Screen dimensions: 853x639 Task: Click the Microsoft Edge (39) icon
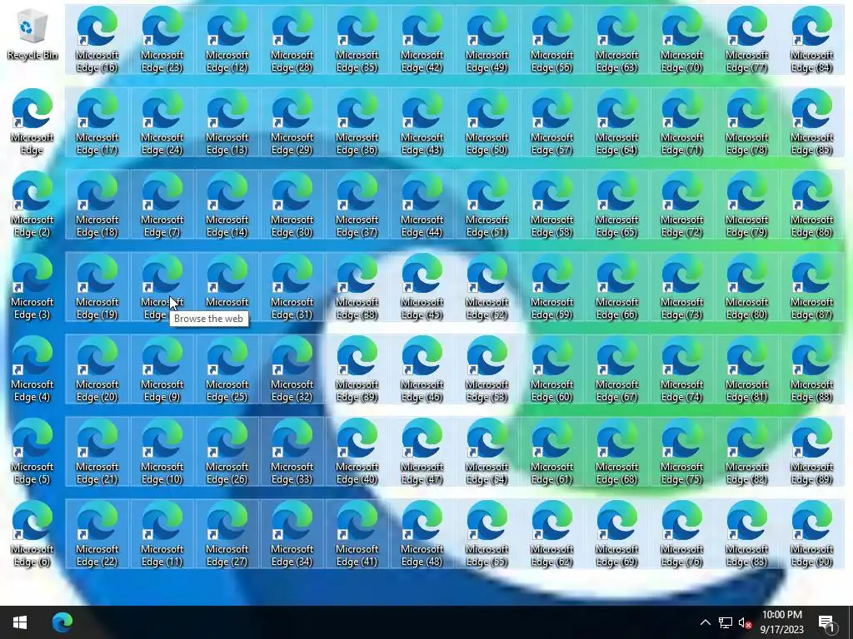click(x=357, y=369)
